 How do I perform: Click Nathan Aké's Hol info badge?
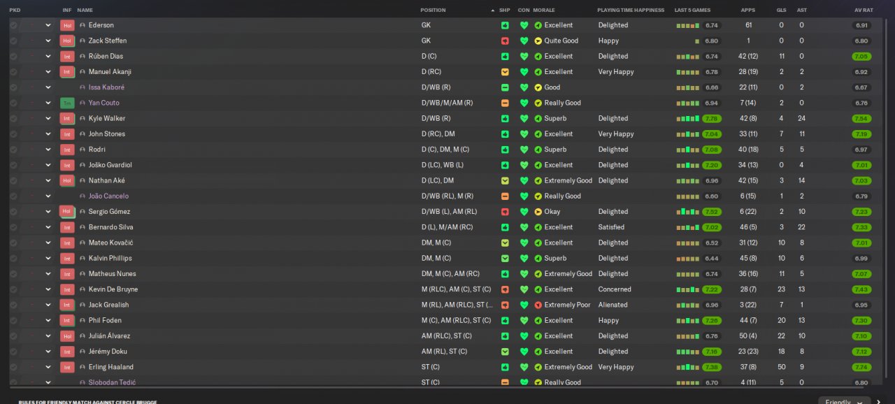tap(67, 180)
